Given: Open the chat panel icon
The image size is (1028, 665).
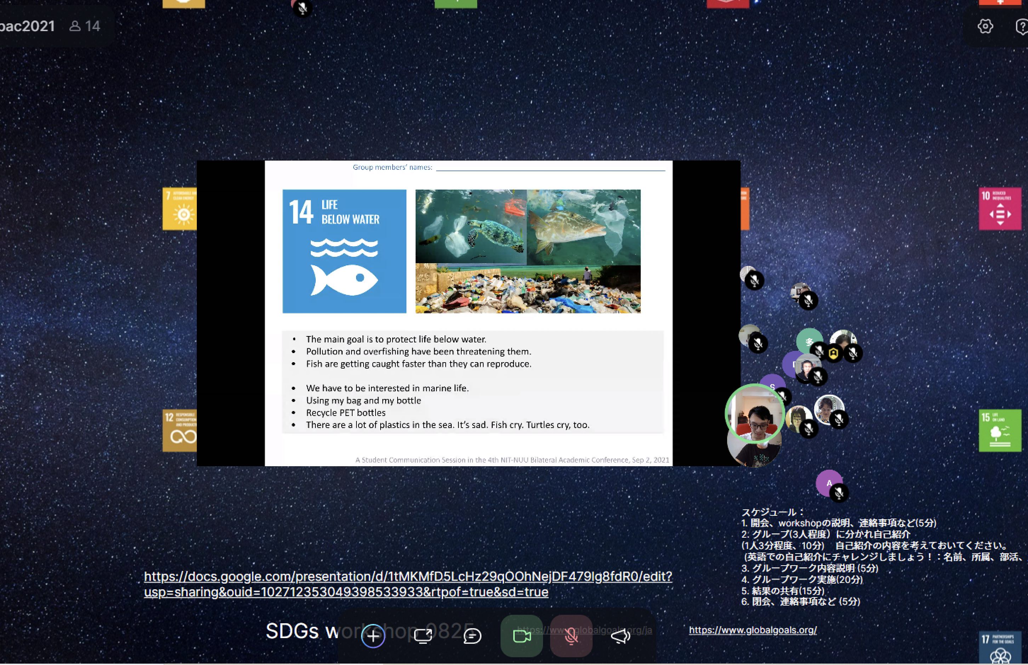Looking at the screenshot, I should [472, 636].
